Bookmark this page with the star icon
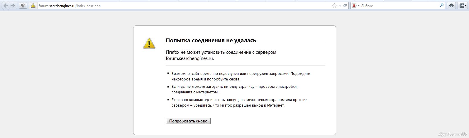 334,6
